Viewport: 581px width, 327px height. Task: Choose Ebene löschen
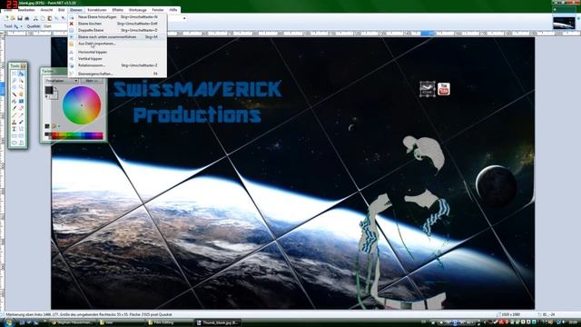click(x=118, y=24)
